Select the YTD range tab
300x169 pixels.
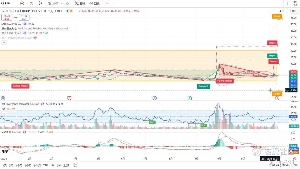coord(46,165)
